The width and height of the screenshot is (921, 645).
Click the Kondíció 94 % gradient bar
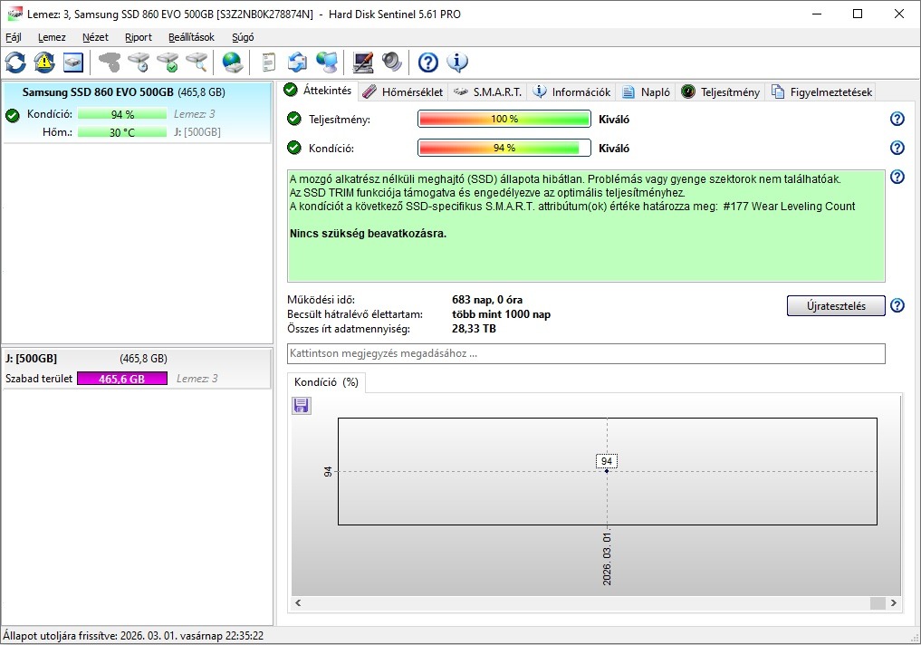(x=504, y=148)
